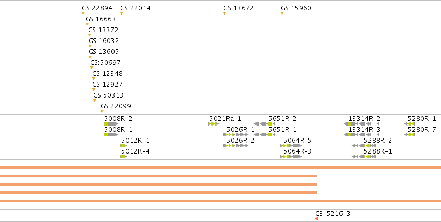Select the topmost orange full-width bar

[x=221, y=168]
